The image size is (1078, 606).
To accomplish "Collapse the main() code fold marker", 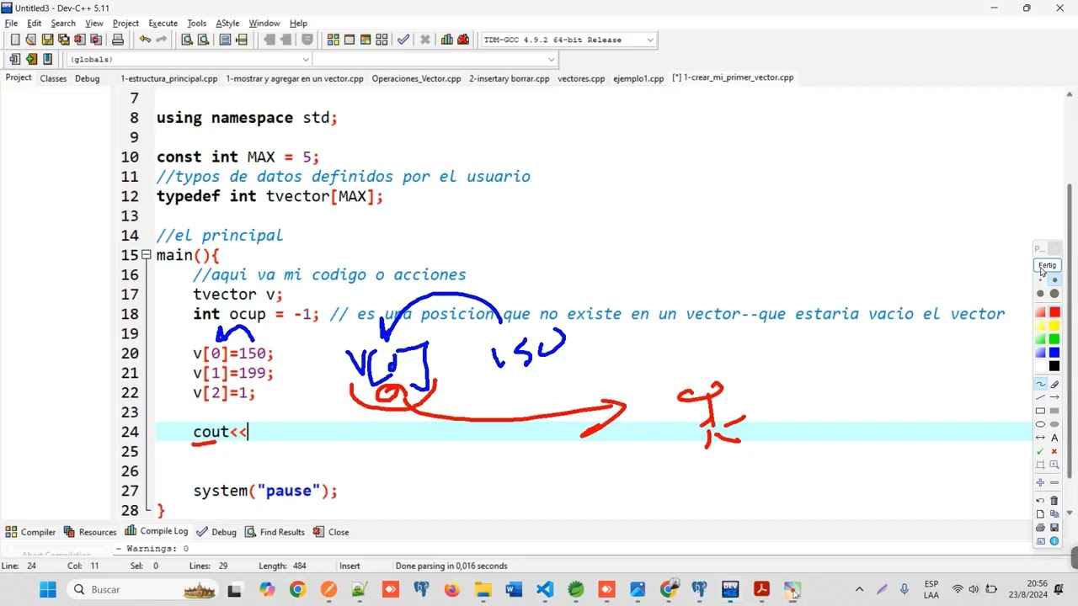I will [146, 255].
